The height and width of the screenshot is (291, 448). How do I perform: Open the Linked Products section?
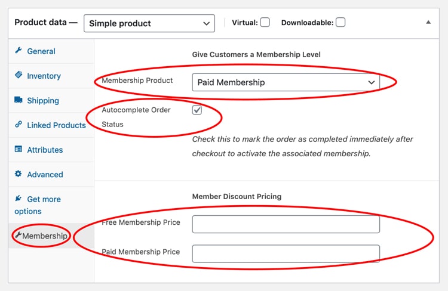point(56,125)
